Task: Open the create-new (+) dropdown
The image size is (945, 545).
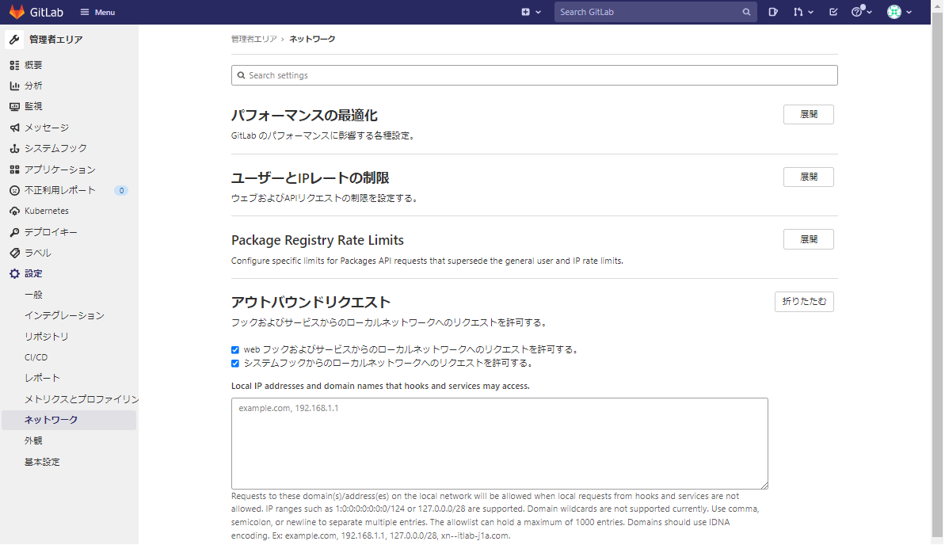Action: point(531,12)
